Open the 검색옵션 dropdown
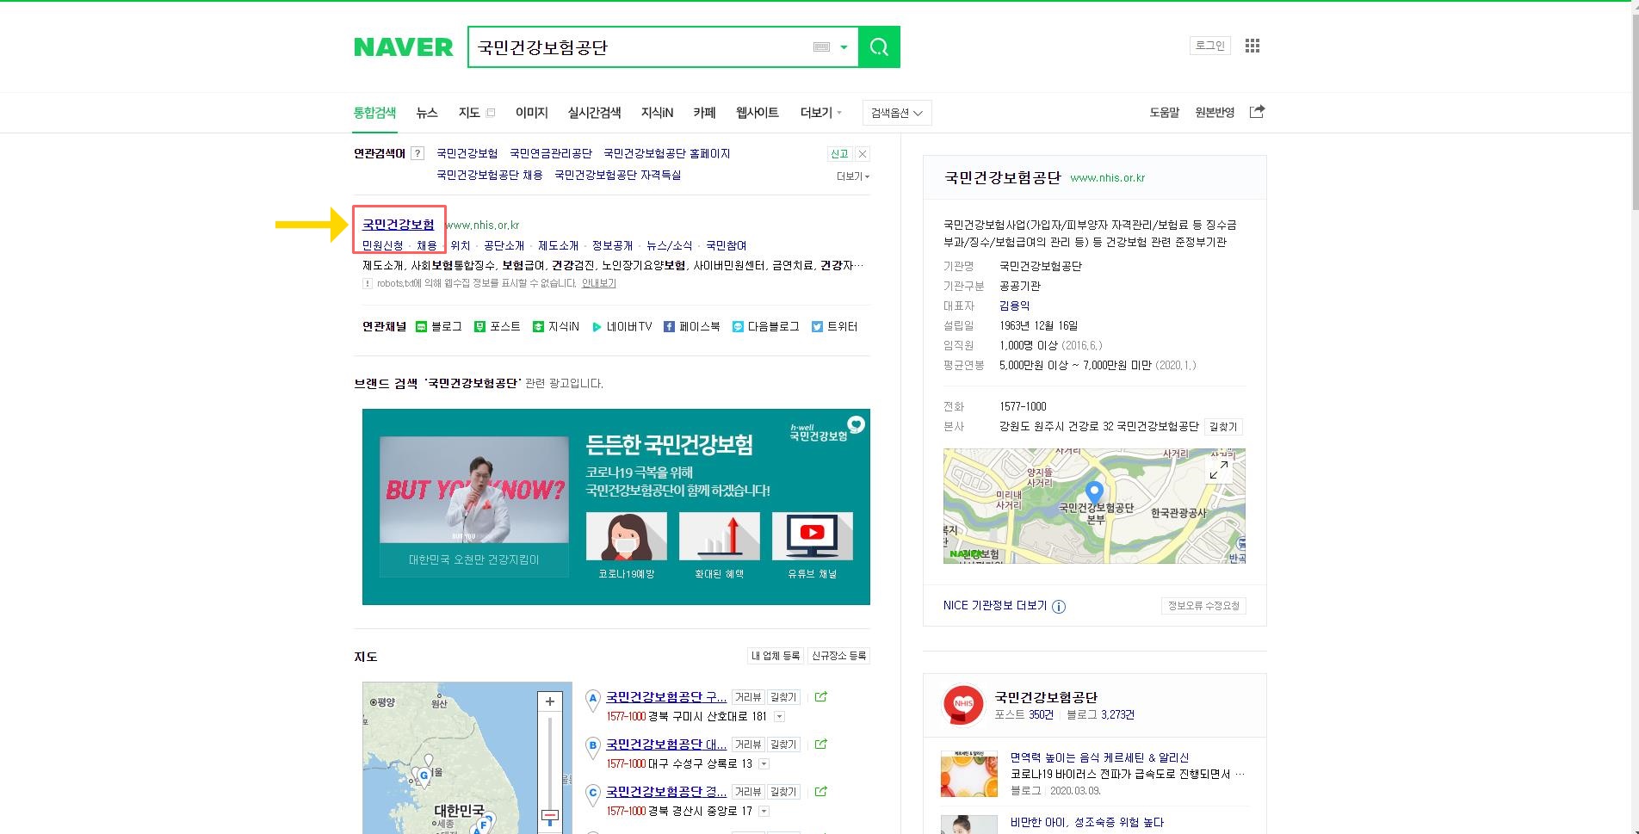The image size is (1639, 834). pos(897,113)
